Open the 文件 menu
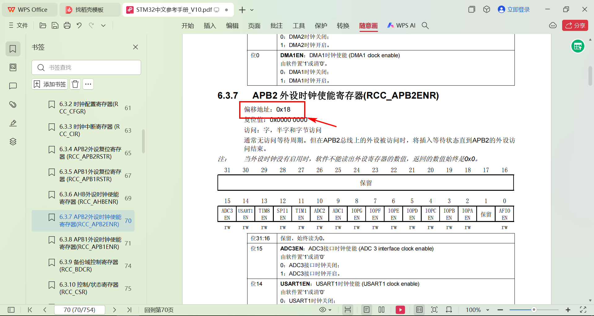594x316 pixels. [x=19, y=26]
